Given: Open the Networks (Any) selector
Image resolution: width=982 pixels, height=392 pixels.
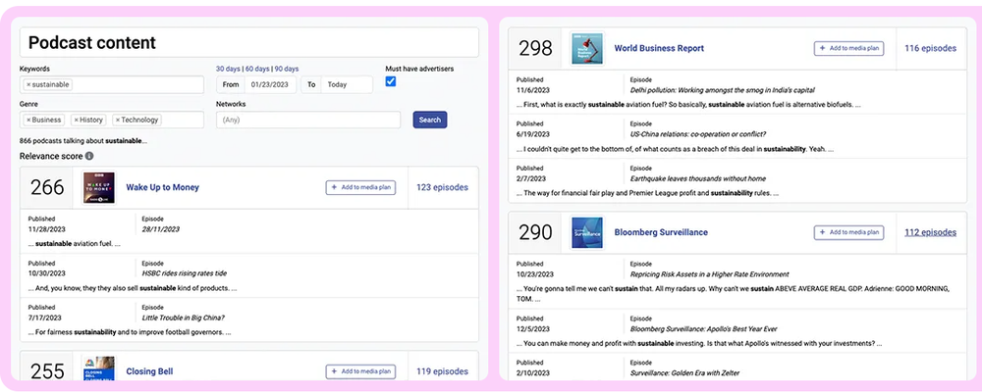Looking at the screenshot, I should (308, 120).
